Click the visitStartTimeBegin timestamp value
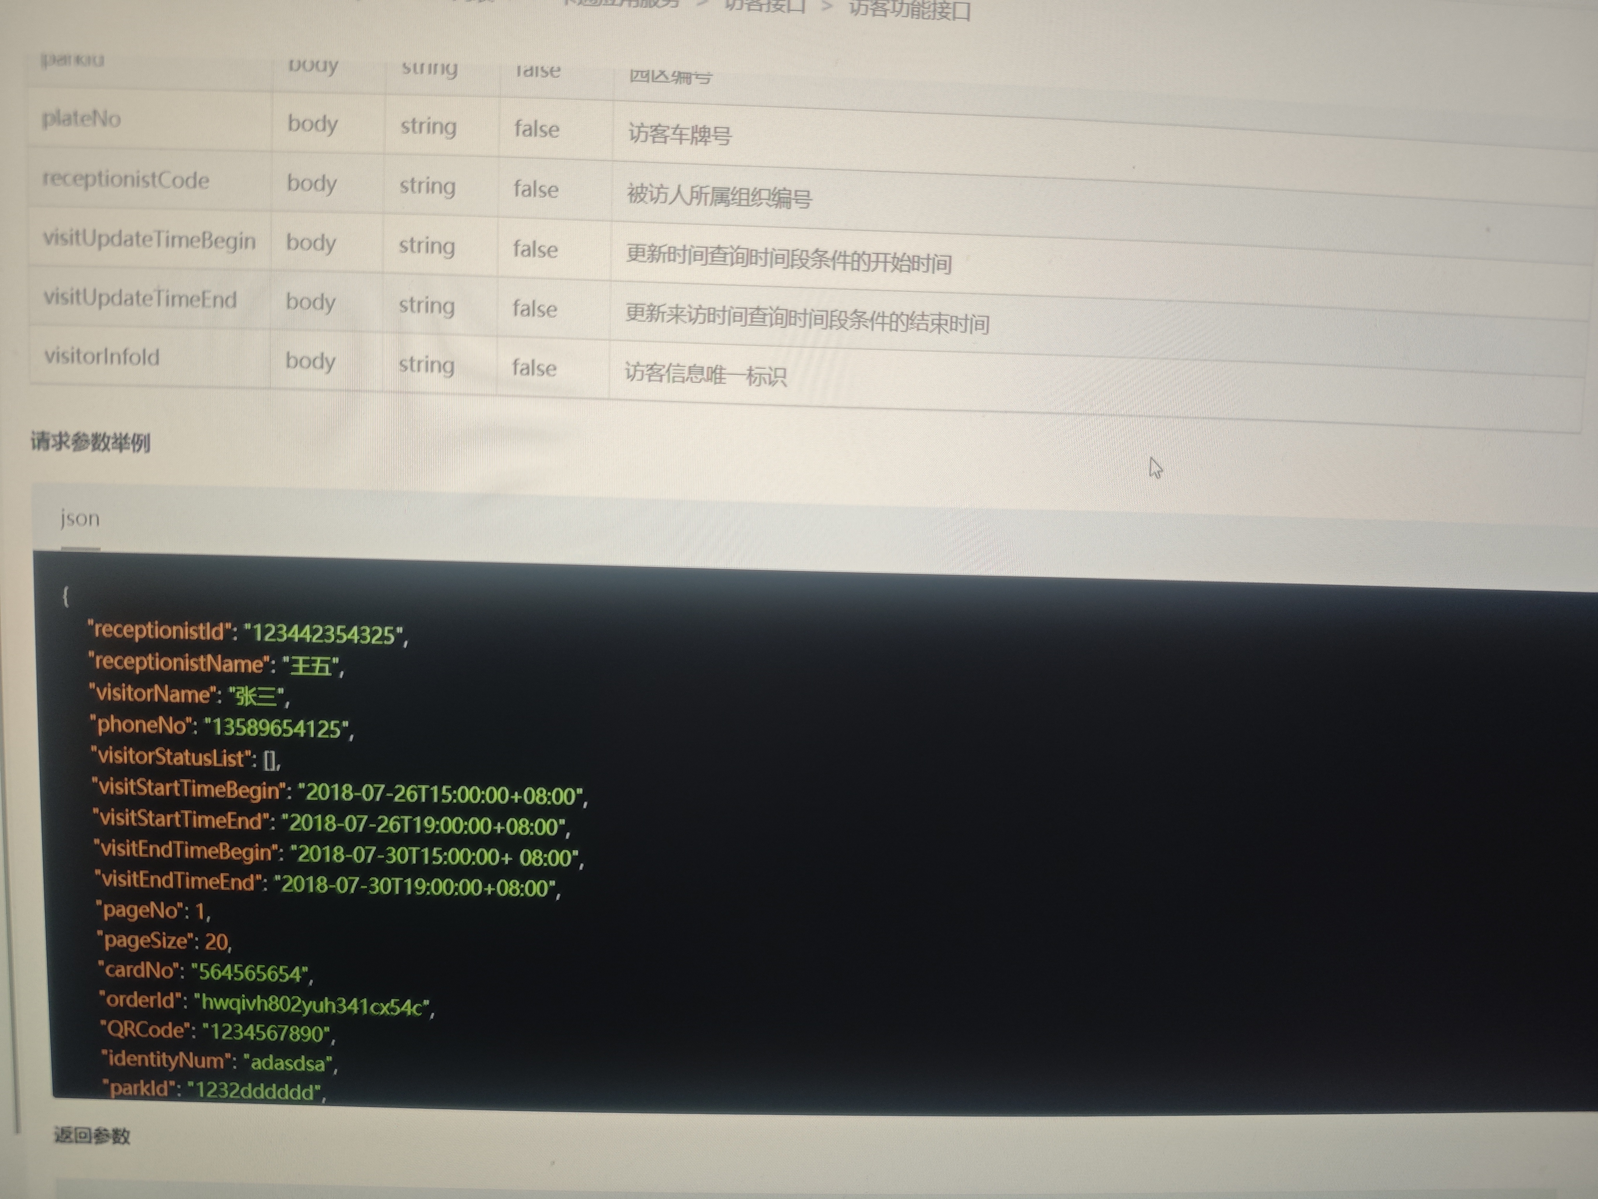Viewport: 1598px width, 1199px height. pyautogui.click(x=441, y=794)
